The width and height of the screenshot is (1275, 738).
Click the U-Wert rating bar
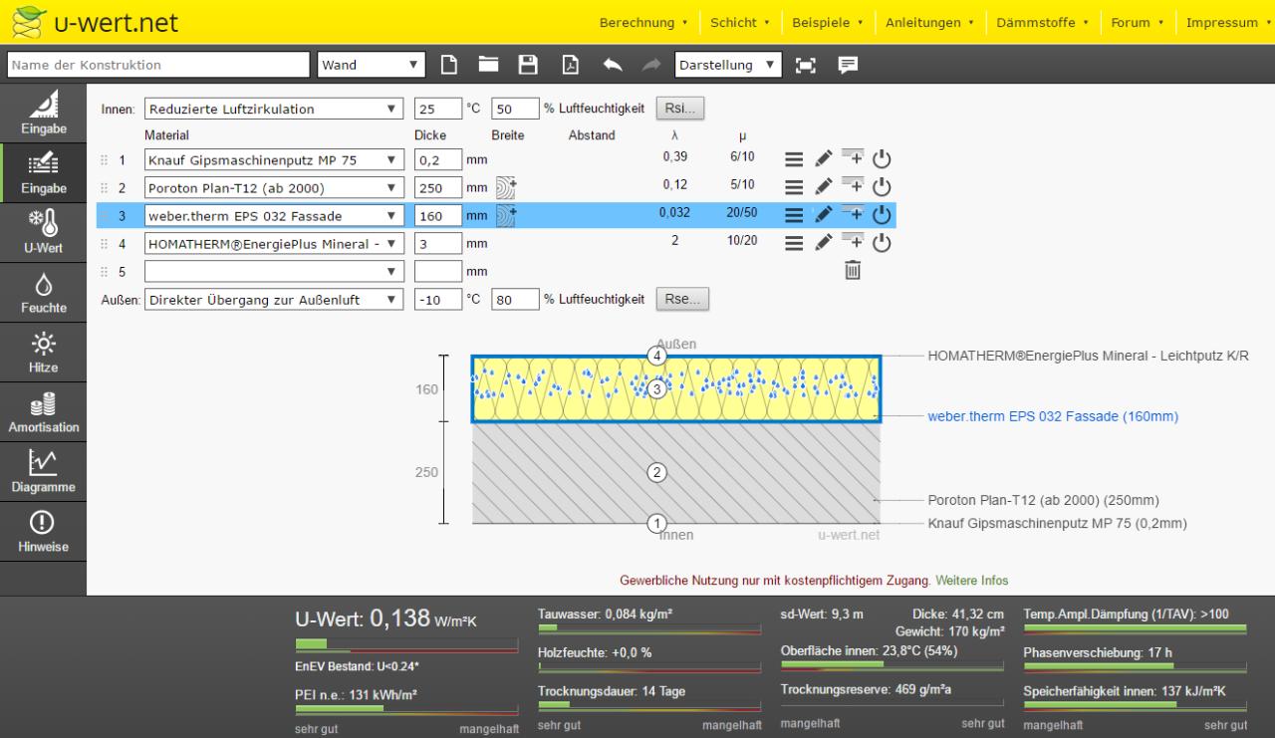tap(406, 644)
